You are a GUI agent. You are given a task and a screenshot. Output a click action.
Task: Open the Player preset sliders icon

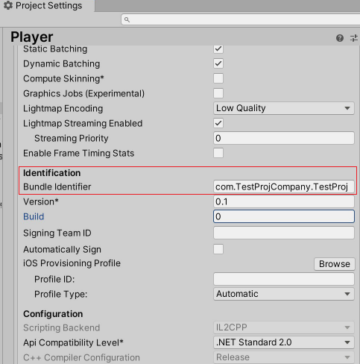354,38
